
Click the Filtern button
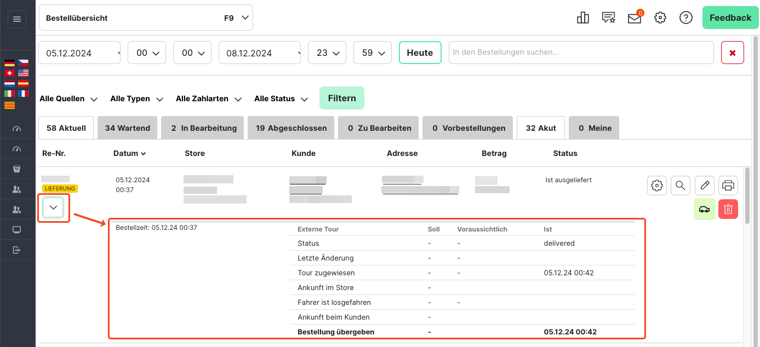(x=341, y=99)
